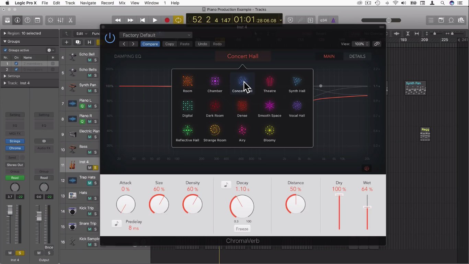Click the Add Track plus button

pos(67,42)
